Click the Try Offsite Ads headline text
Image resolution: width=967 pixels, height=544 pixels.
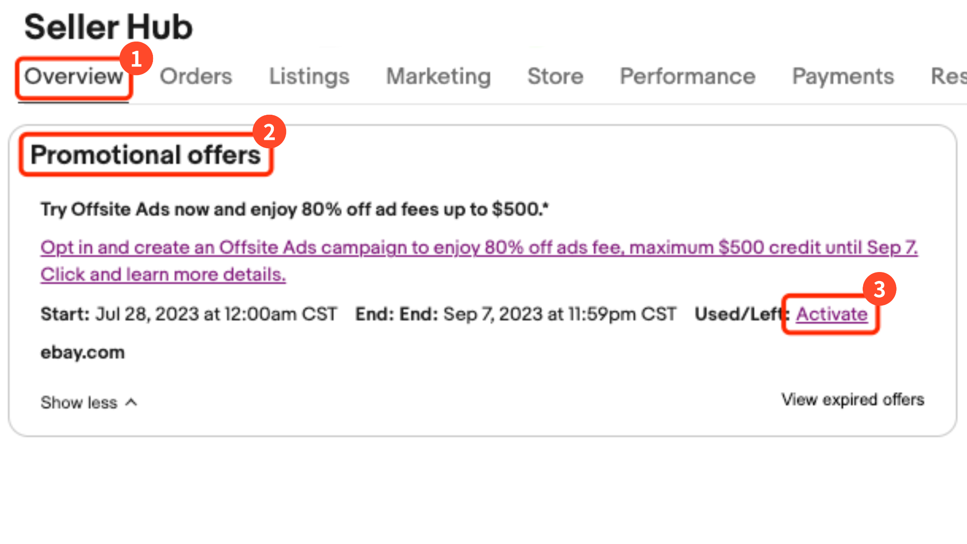click(295, 209)
